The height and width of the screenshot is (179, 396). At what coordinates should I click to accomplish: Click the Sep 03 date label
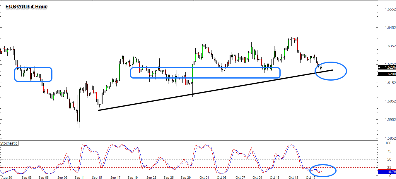pyautogui.click(x=27, y=177)
